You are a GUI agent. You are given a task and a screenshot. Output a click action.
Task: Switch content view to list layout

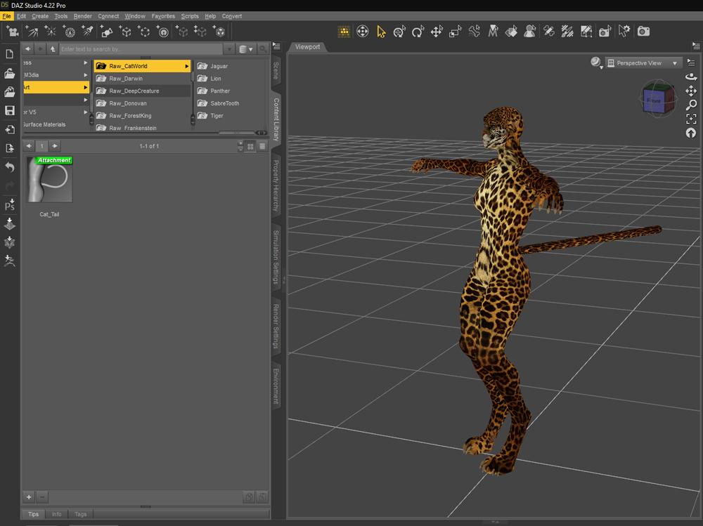click(x=262, y=146)
